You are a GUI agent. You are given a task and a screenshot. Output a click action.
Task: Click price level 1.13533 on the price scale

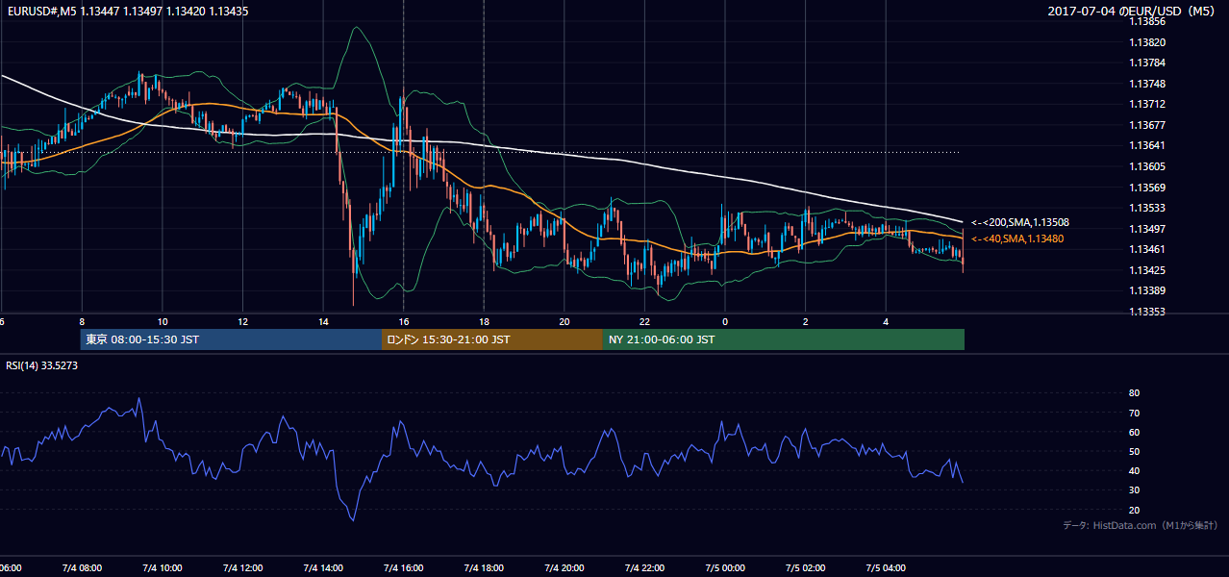click(x=1146, y=208)
